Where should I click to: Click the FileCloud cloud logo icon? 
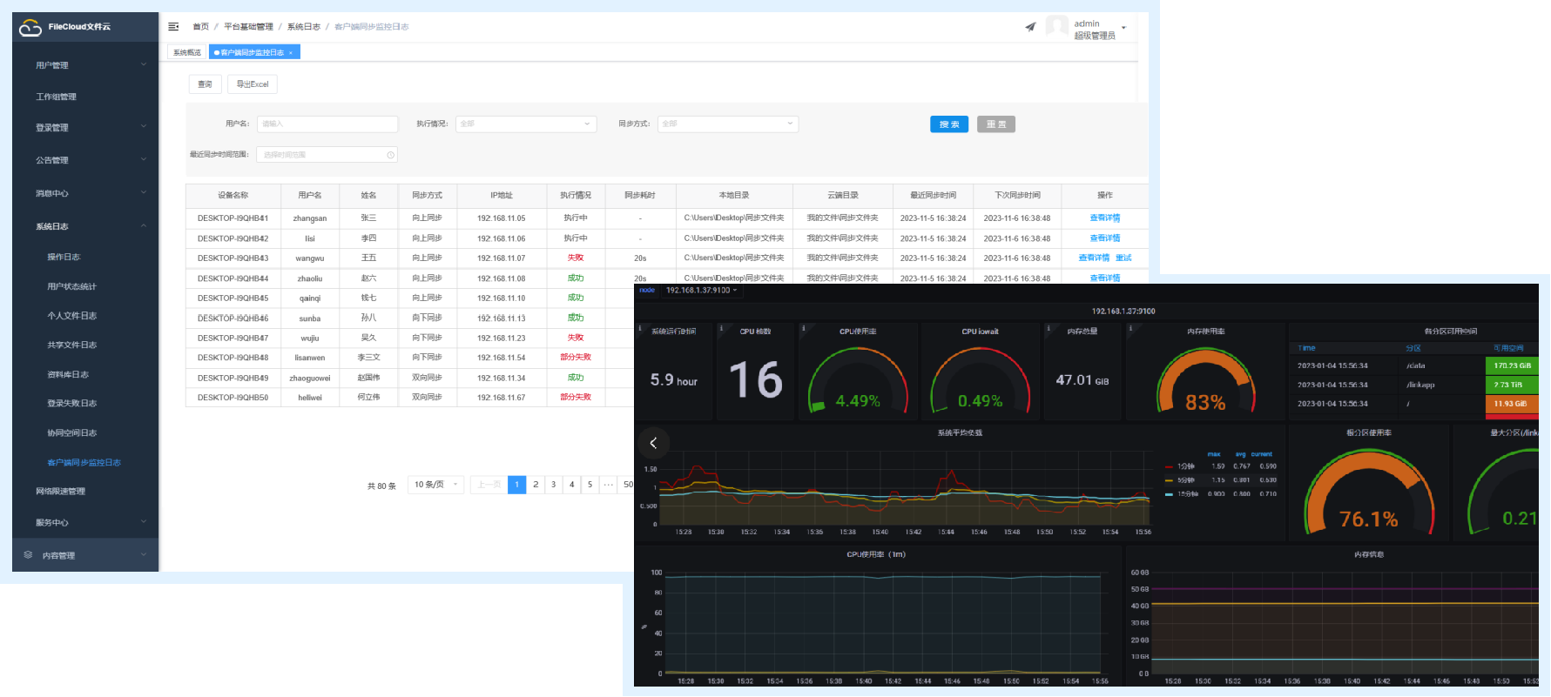coord(30,28)
